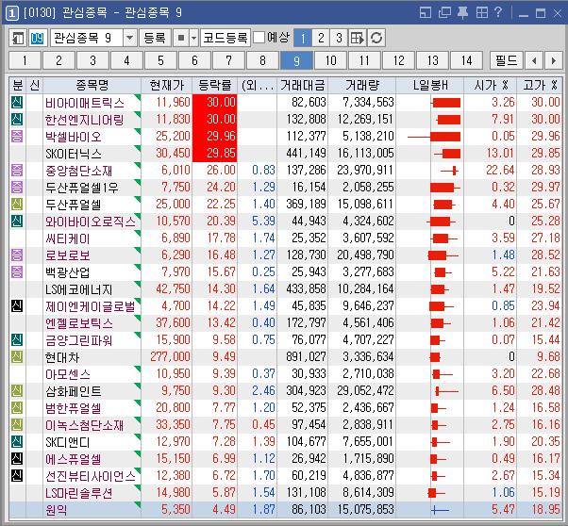Sort by the 거래량 column header
The height and width of the screenshot is (526, 568).
362,86
